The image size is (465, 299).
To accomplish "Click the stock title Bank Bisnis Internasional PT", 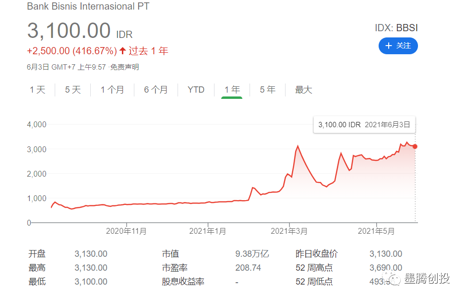I will point(88,7).
